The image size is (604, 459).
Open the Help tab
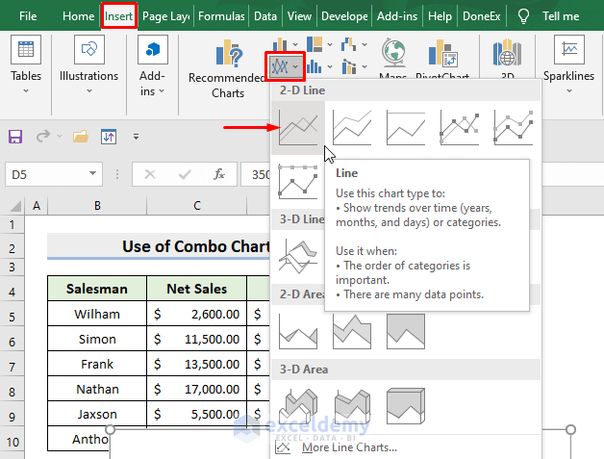coord(440,16)
